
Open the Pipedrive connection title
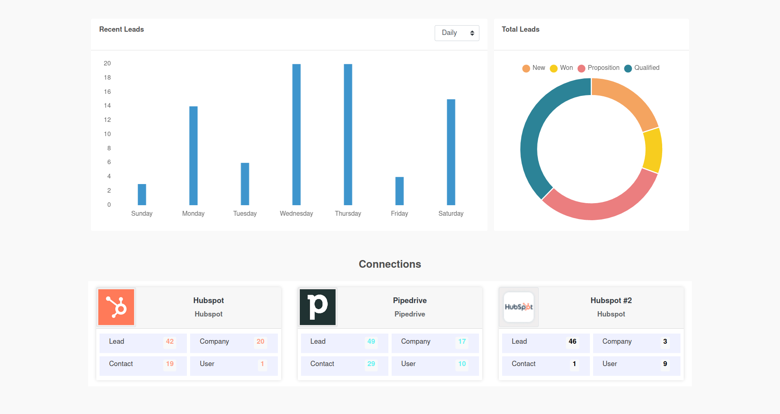(x=409, y=301)
